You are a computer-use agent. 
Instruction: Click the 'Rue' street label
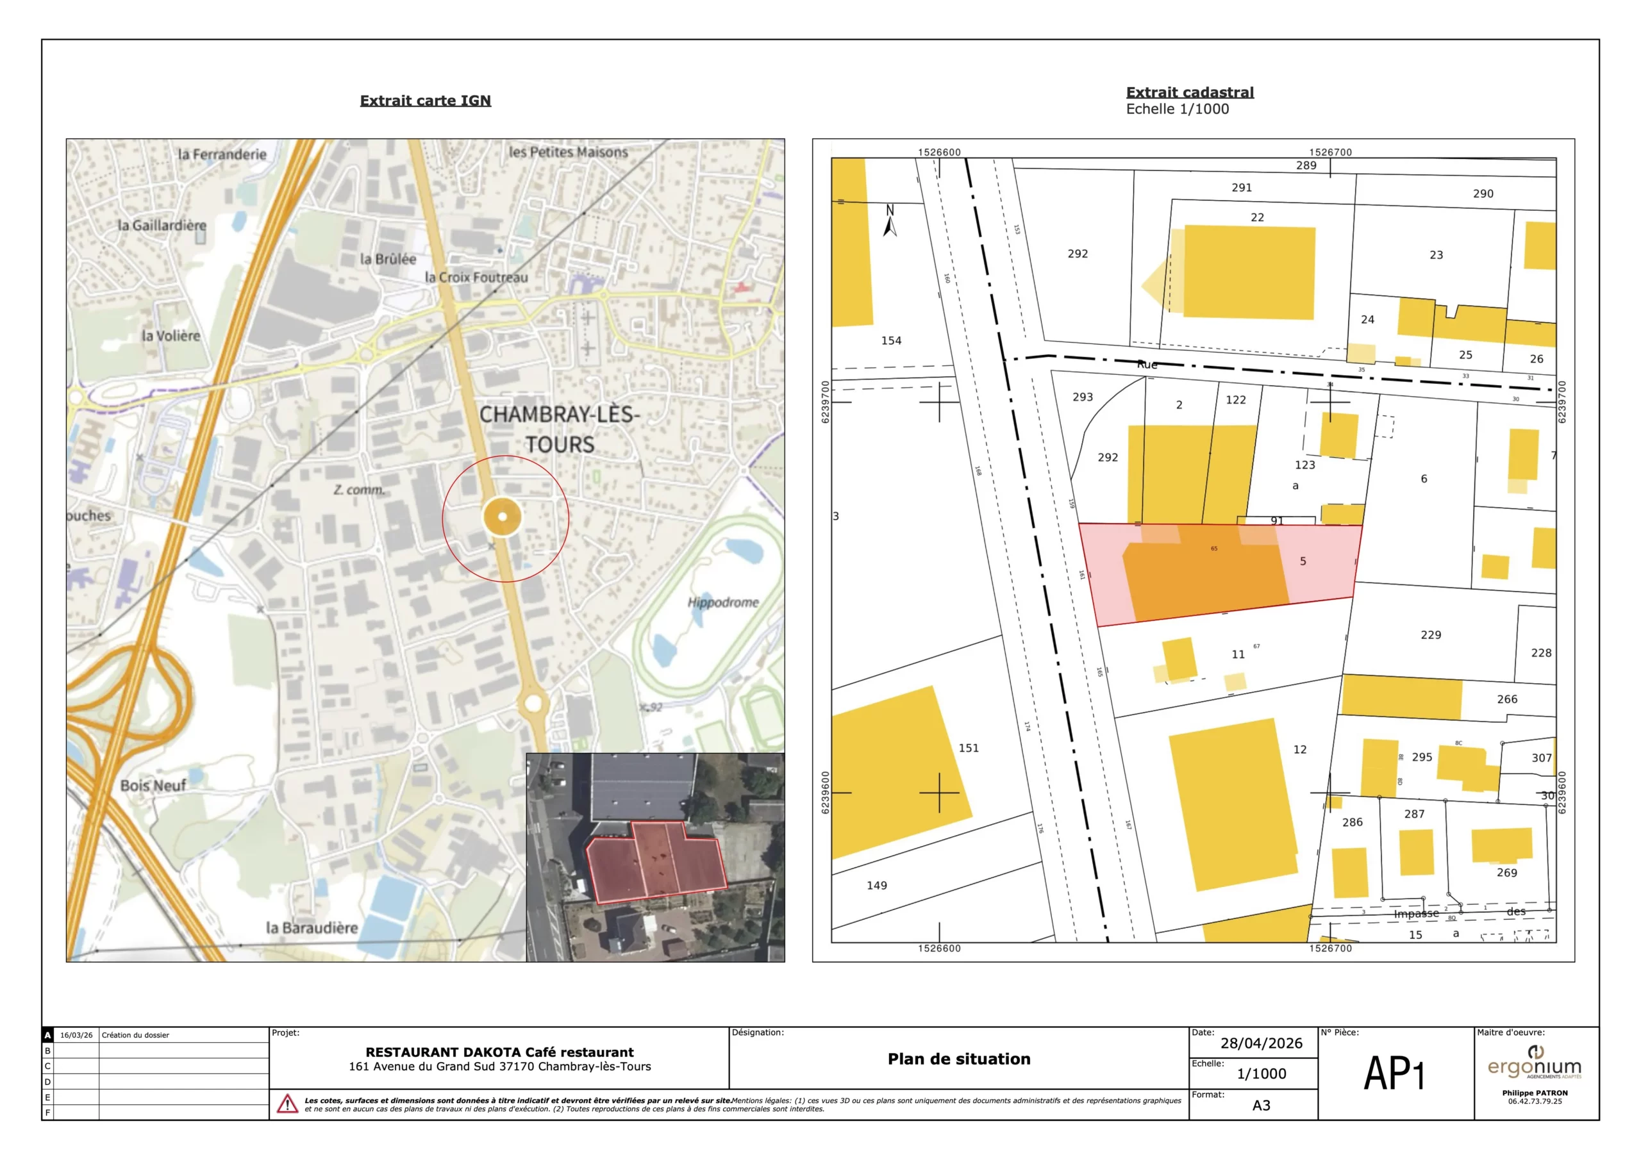(1147, 365)
